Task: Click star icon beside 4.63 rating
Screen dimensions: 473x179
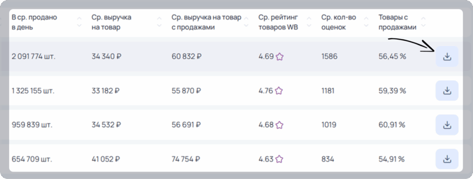Action: coord(279,159)
